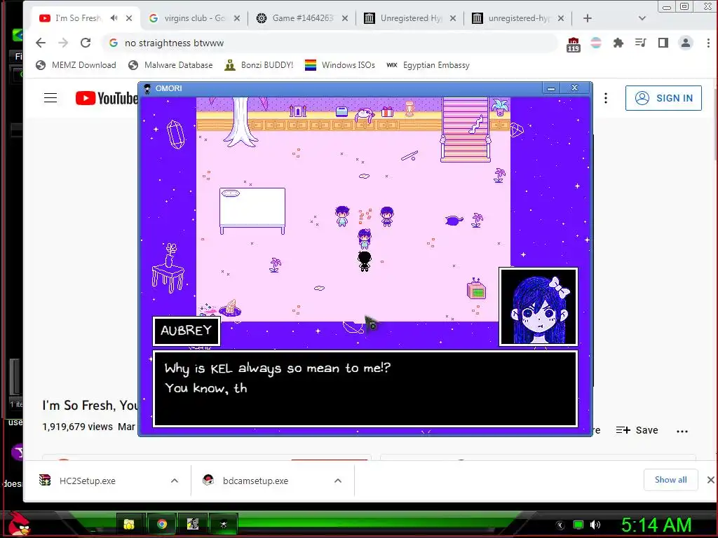Open the YouTube hamburger guide menu

(x=50, y=98)
